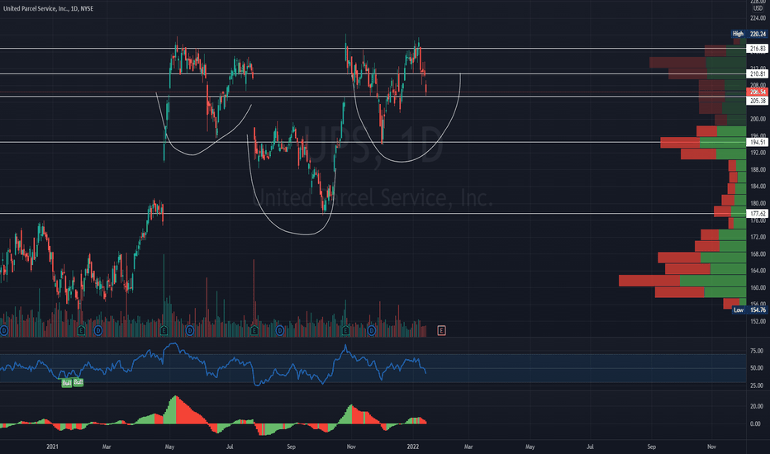770x454 pixels.
Task: Select the 177.62 horizontal line price label
Action: coord(757,214)
